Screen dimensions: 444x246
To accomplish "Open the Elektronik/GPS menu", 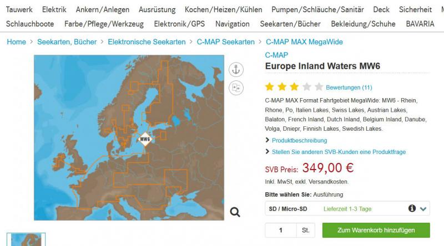I will click(x=179, y=24).
